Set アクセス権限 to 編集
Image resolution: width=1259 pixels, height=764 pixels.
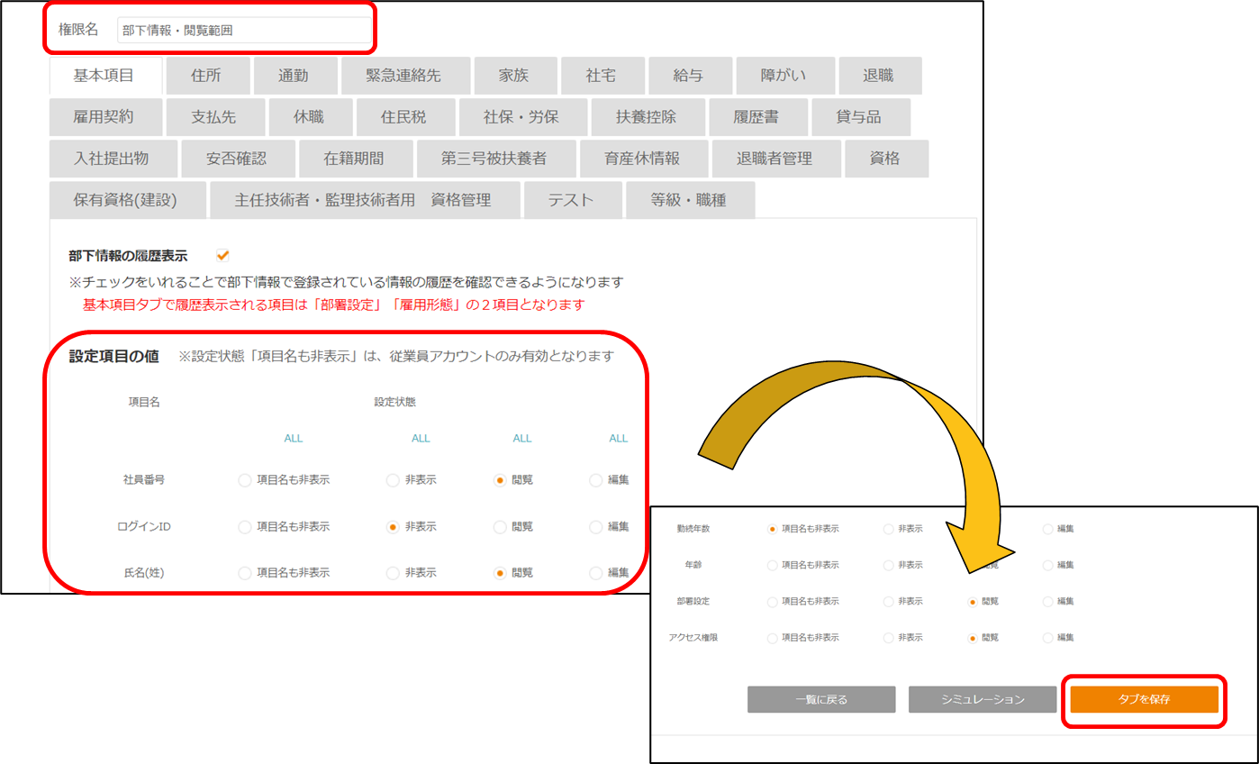[1047, 638]
